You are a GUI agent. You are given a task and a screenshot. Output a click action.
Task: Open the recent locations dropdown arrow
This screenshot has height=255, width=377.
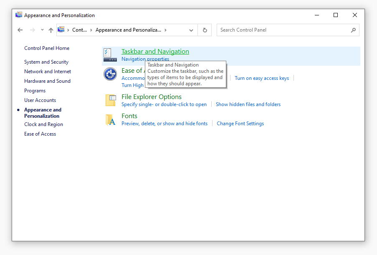[42, 30]
